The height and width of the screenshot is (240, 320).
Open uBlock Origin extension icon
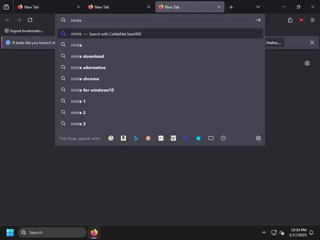(301, 20)
